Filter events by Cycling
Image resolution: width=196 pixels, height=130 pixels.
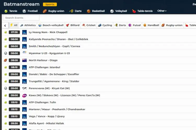(105, 25)
